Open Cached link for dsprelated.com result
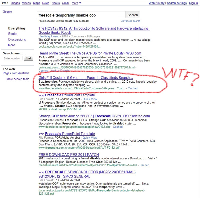Image resolution: width=200 pixels, height=199 pixels. [x=118, y=127]
